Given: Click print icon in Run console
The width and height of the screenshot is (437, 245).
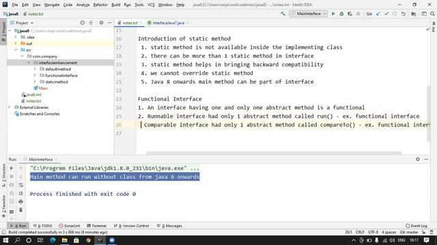Looking at the screenshot, I should coord(20,201).
